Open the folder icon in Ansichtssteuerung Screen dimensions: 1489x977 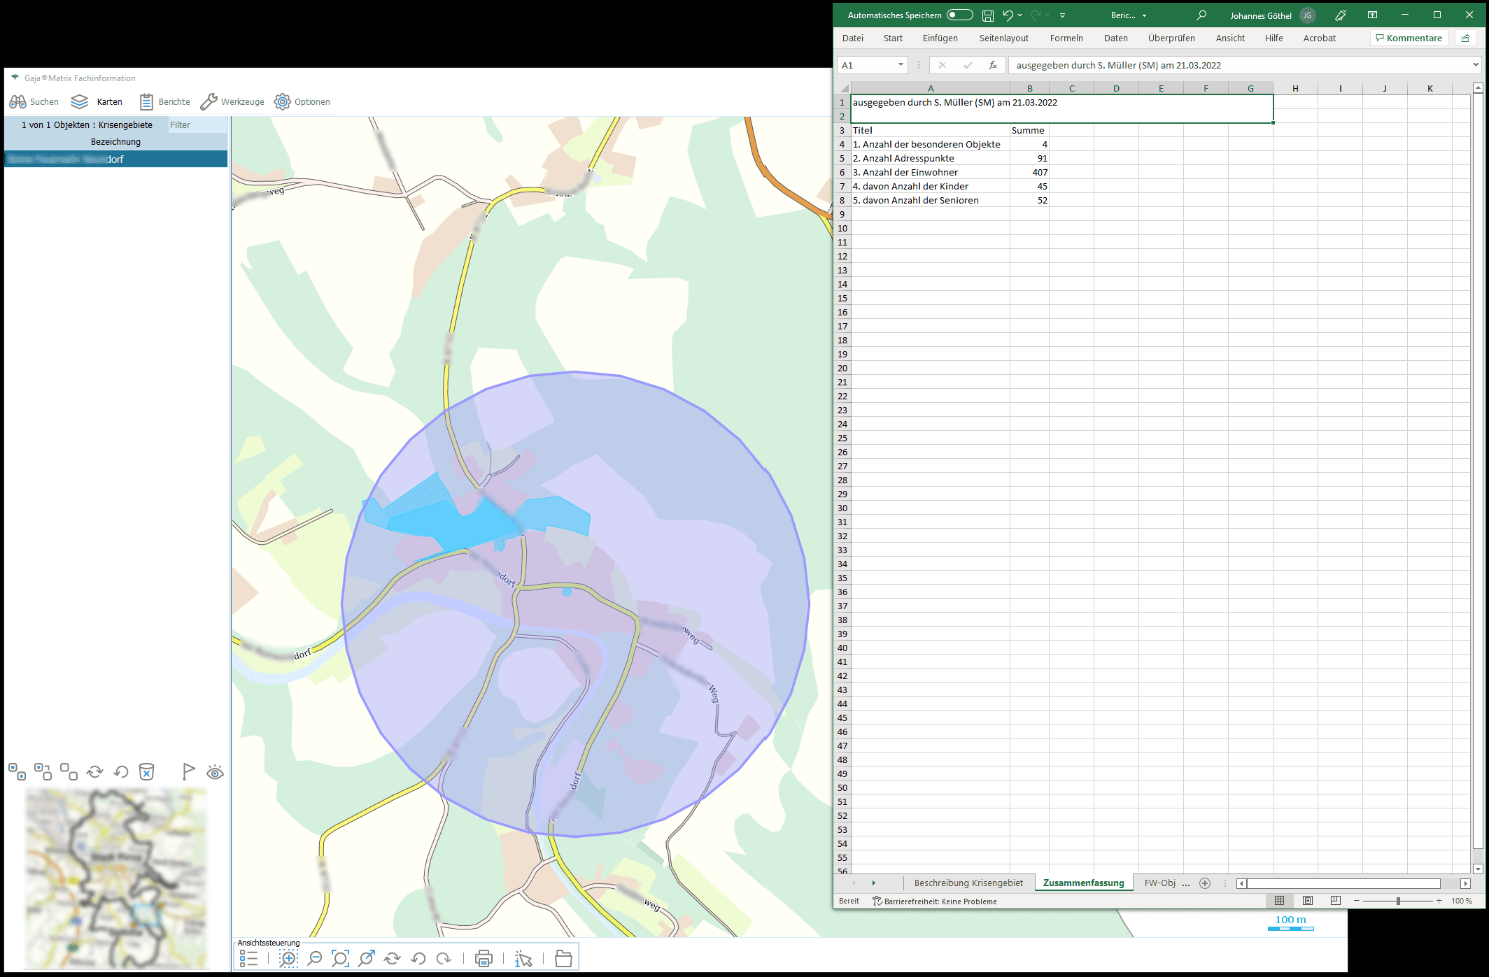[x=563, y=958]
